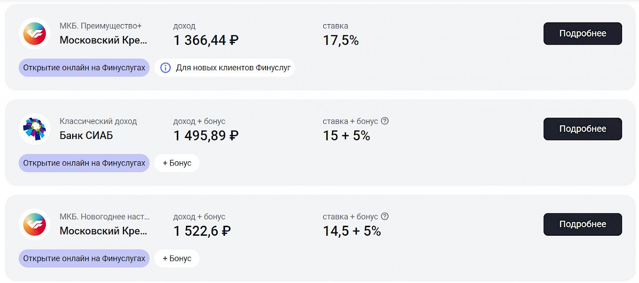Select Московский Кре... name in first card
Viewport: 639px width, 283px height.
(x=104, y=40)
